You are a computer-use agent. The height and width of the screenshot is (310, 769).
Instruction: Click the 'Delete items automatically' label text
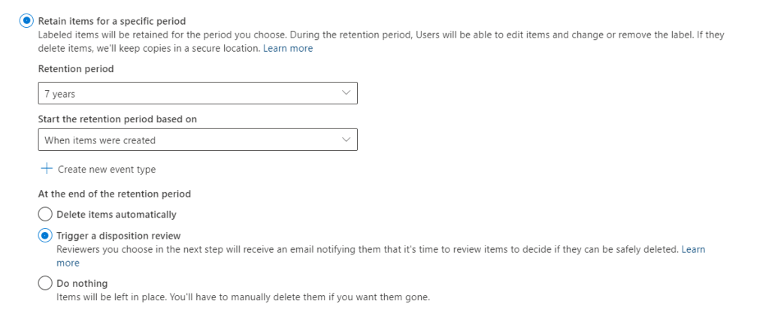(x=117, y=215)
